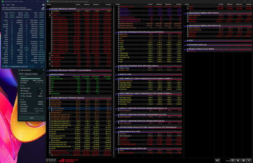This screenshot has width=253, height=163.
Task: Click HWiNFO right arrow layout button
Action: point(50,160)
